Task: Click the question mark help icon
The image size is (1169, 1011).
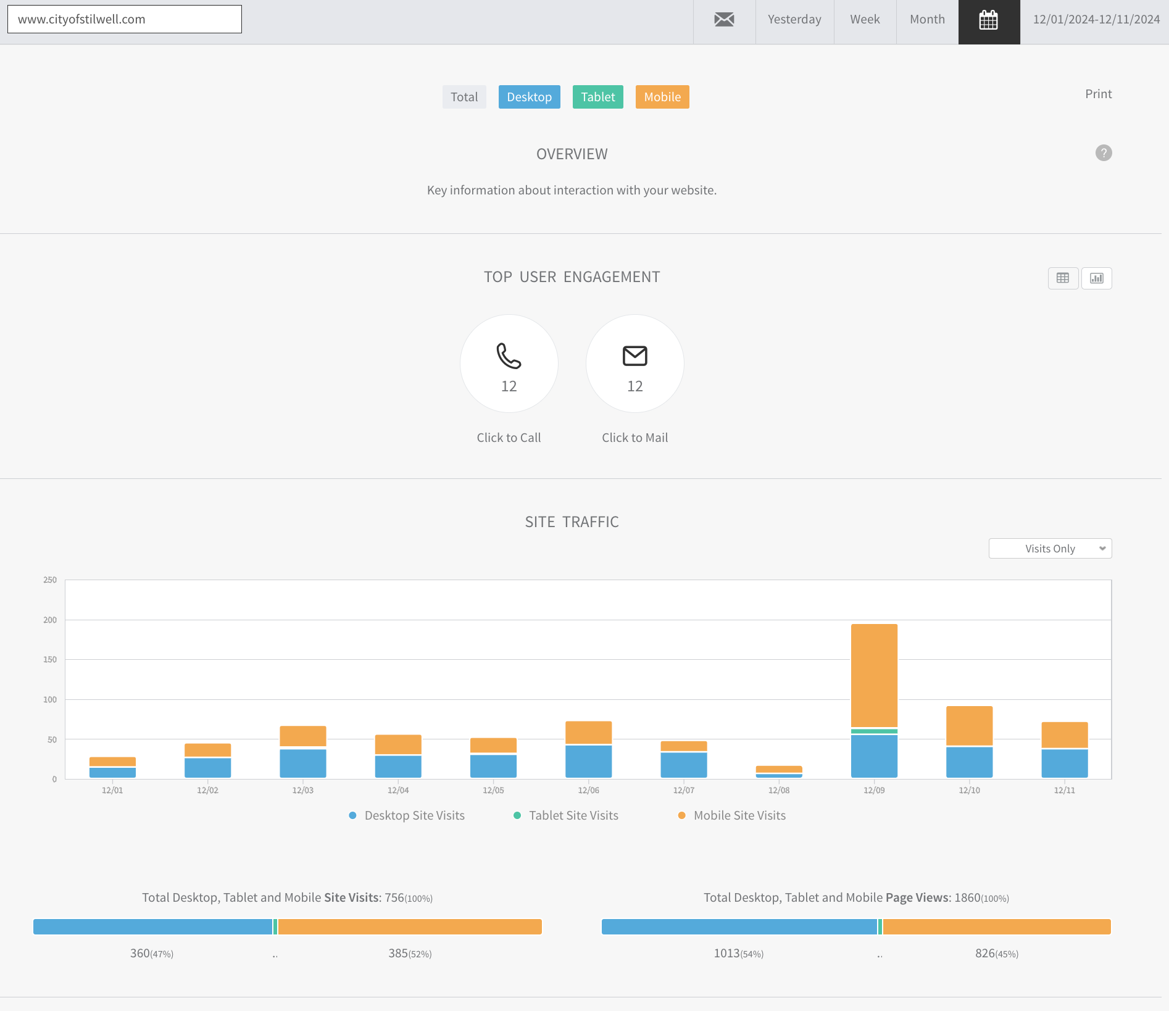Action: coord(1104,153)
